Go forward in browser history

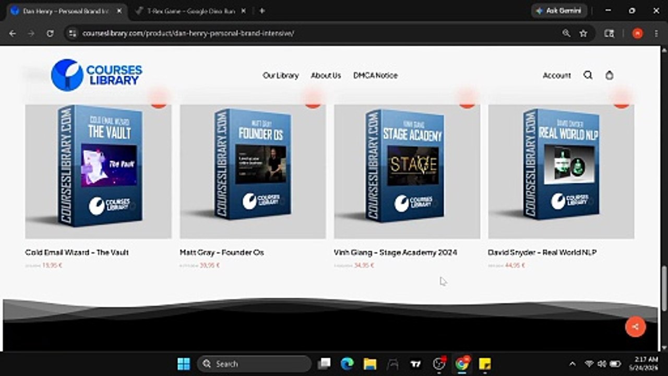(31, 33)
